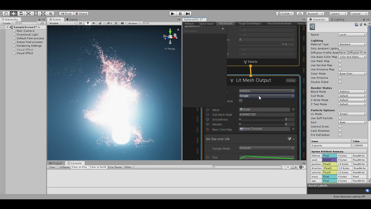Select the Hand tool
This screenshot has height=209, width=371.
point(6,14)
